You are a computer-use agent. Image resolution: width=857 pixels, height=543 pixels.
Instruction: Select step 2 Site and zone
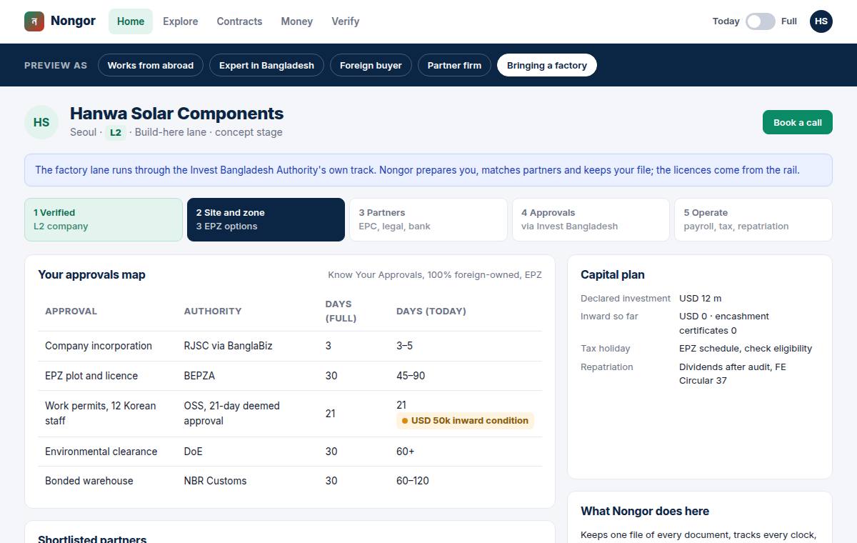pyautogui.click(x=266, y=219)
